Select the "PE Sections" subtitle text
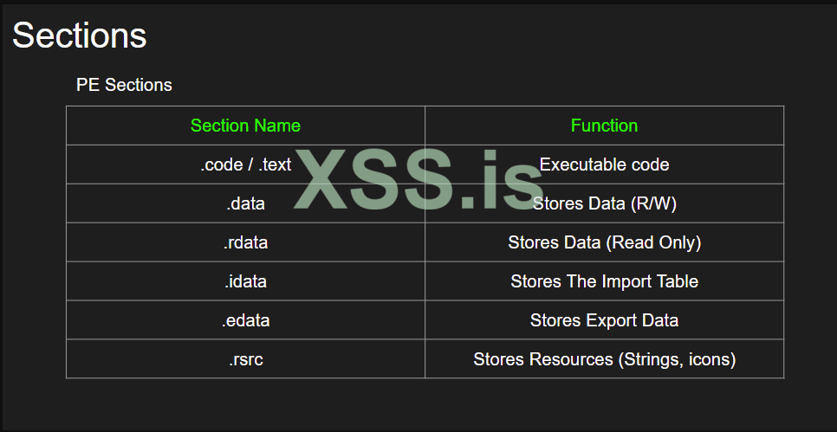The image size is (837, 432). 124,85
